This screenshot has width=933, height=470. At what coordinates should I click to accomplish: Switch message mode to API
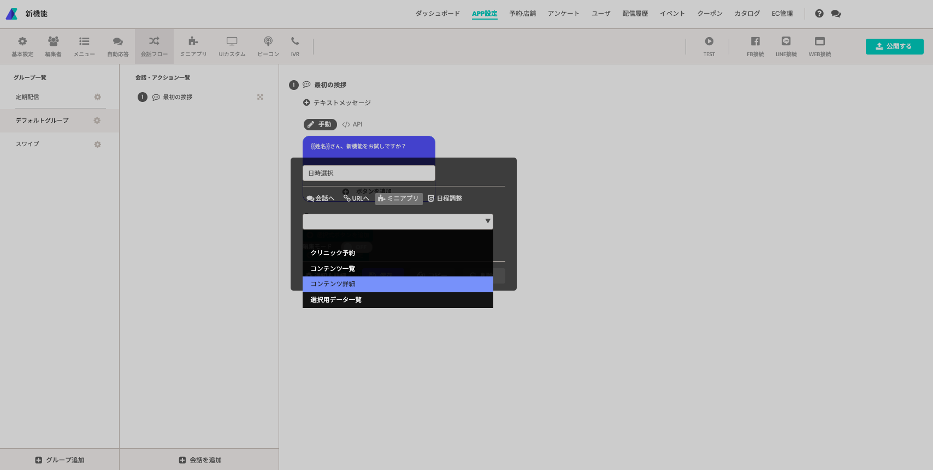tap(352, 124)
